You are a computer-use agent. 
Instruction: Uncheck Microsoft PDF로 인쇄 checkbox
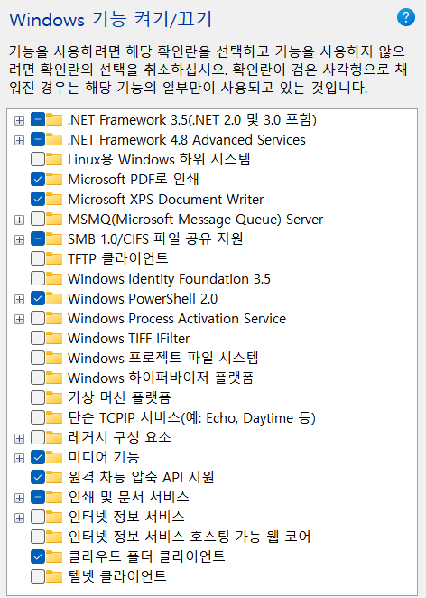click(38, 179)
